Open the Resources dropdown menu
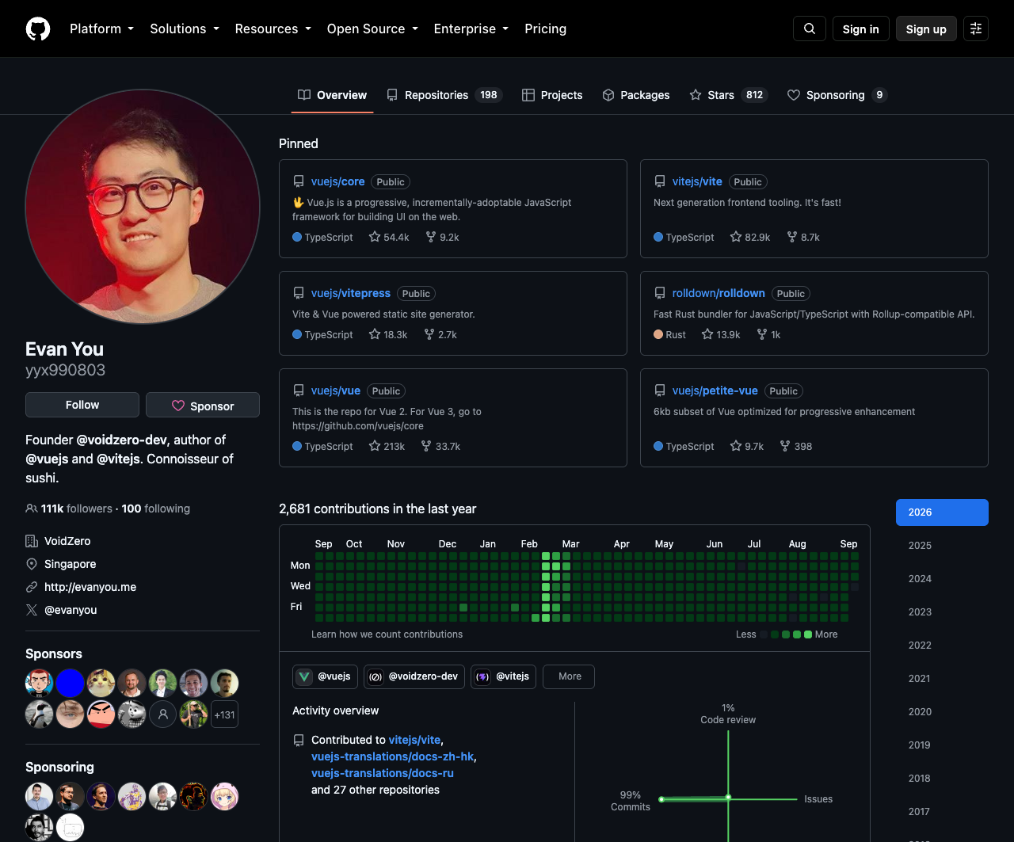 [x=273, y=29]
